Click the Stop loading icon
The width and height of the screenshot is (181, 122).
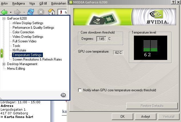(x=41, y=12)
